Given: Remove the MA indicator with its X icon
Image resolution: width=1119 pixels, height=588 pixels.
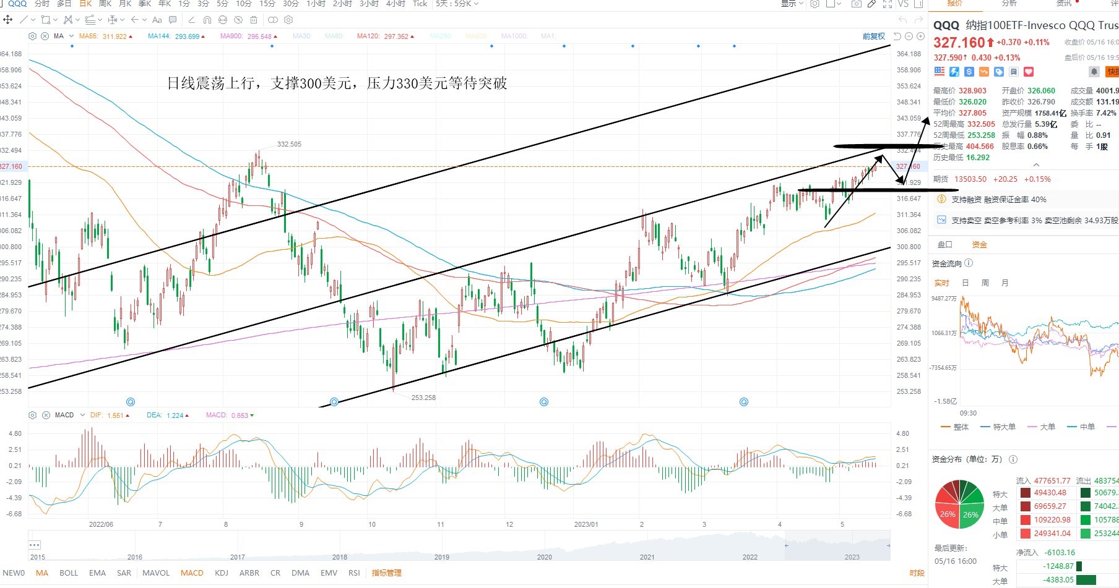Looking at the screenshot, I should 45,36.
